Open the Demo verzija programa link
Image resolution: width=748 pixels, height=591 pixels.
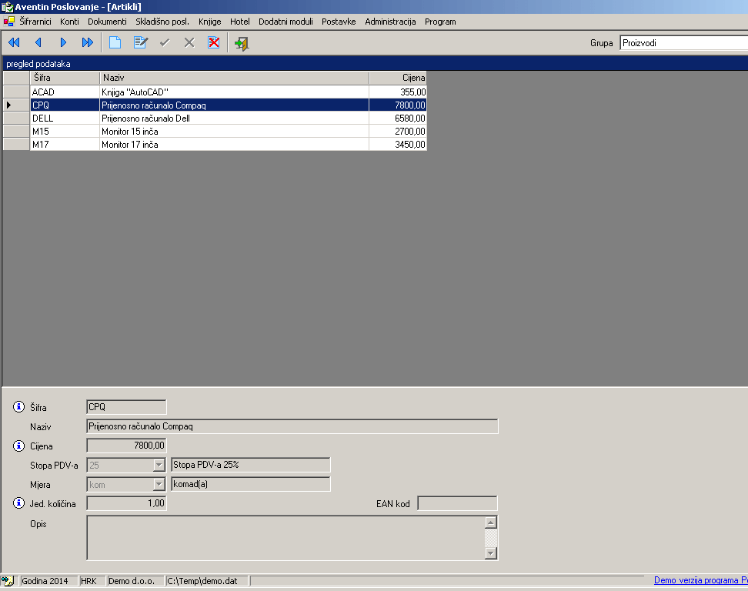point(700,581)
